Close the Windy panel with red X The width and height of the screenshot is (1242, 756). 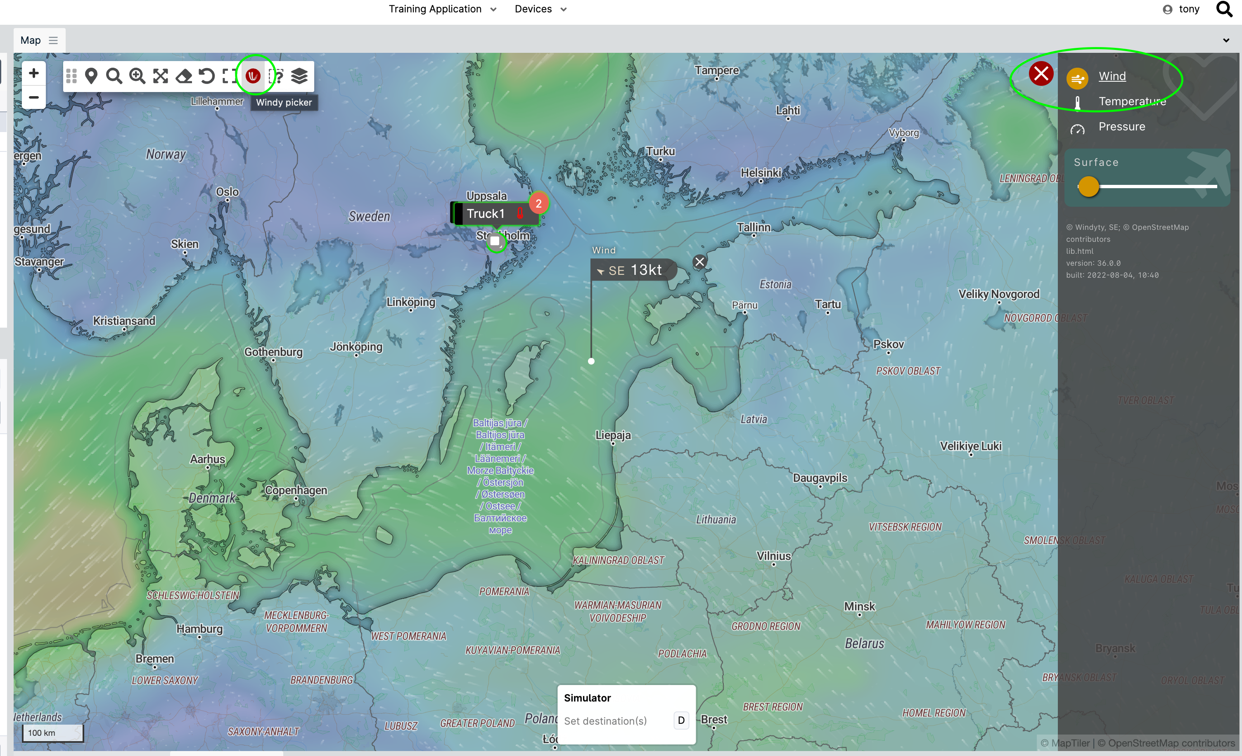1041,74
